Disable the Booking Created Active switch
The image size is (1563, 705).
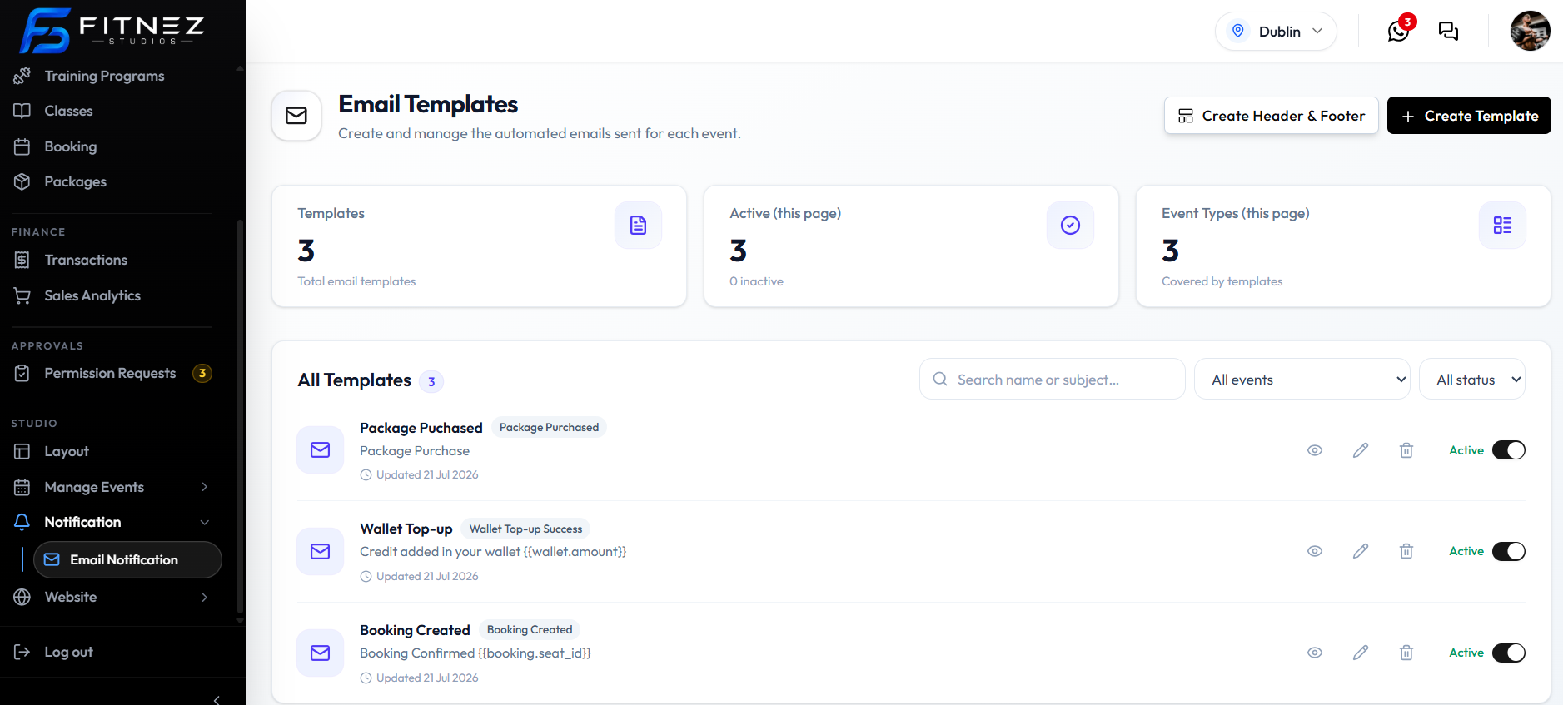pos(1508,653)
